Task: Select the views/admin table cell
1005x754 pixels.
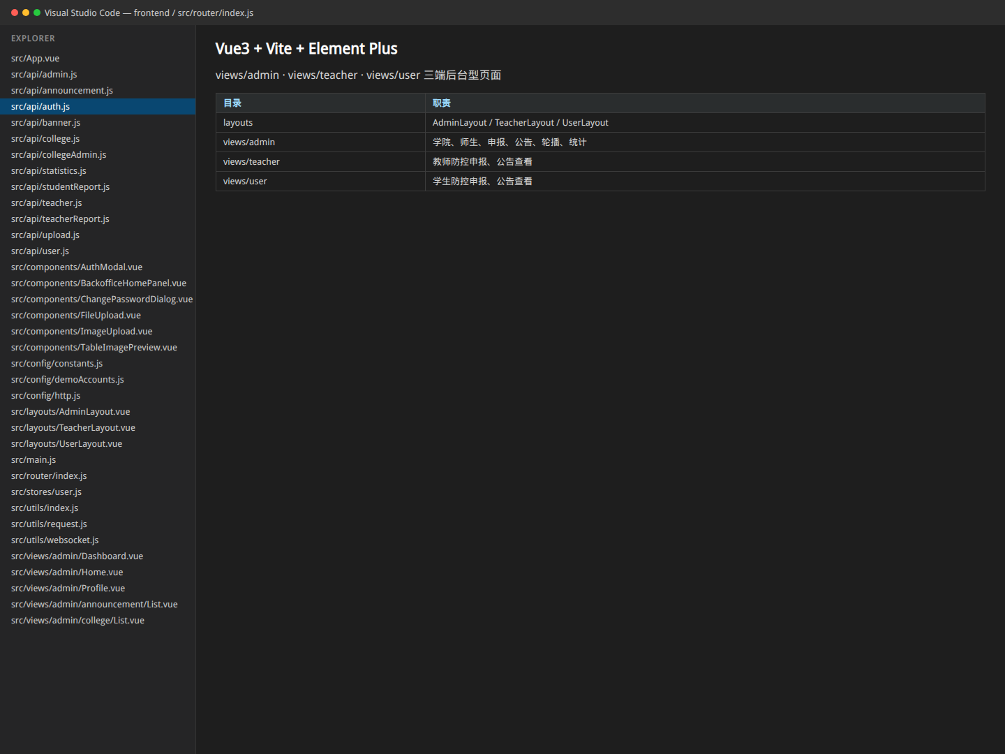Action: click(x=320, y=142)
